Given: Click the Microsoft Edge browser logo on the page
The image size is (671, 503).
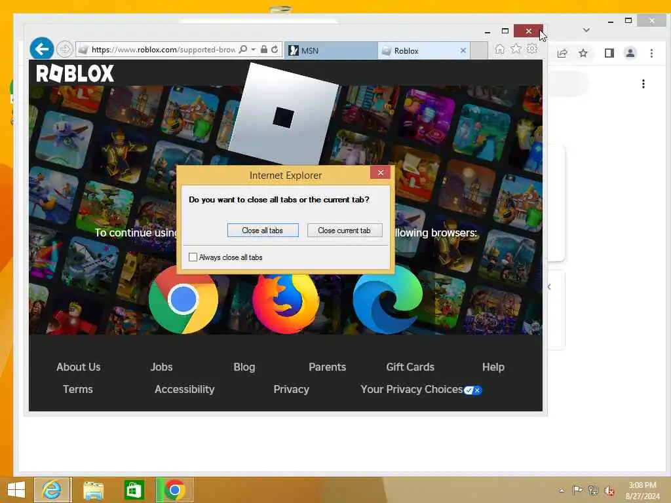Looking at the screenshot, I should click(388, 299).
